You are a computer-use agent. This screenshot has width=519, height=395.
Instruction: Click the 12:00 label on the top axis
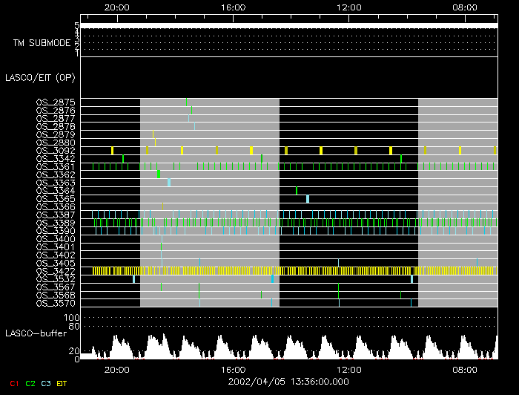[x=349, y=7]
